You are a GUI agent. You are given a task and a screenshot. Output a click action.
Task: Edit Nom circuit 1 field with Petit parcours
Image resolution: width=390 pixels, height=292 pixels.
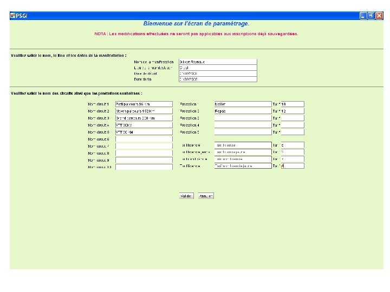[144, 104]
